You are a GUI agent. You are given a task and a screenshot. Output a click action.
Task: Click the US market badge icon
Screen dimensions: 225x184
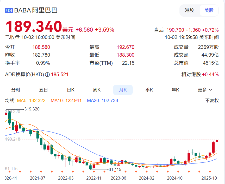tap(9, 11)
